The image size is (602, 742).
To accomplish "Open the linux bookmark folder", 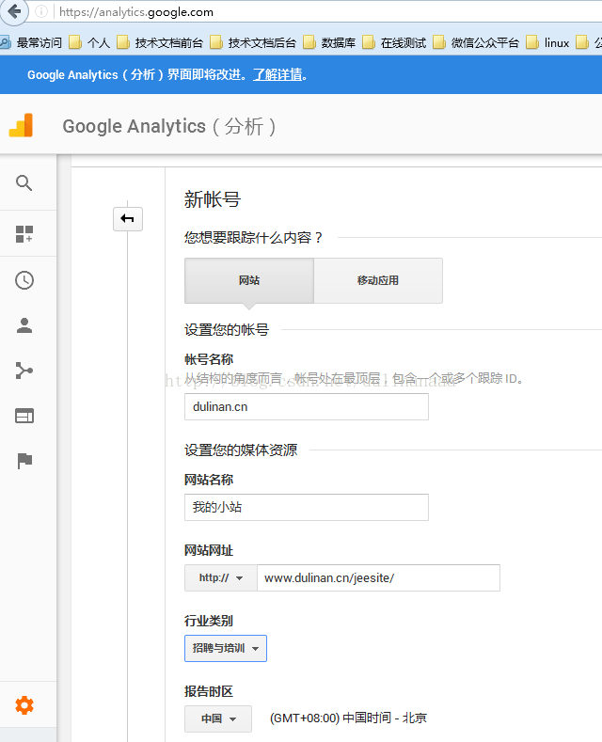I will coord(547,43).
